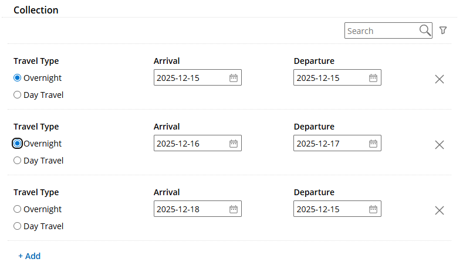The width and height of the screenshot is (463, 279).
Task: Remove the row with arrival 2025-12-18
Action: tap(439, 210)
